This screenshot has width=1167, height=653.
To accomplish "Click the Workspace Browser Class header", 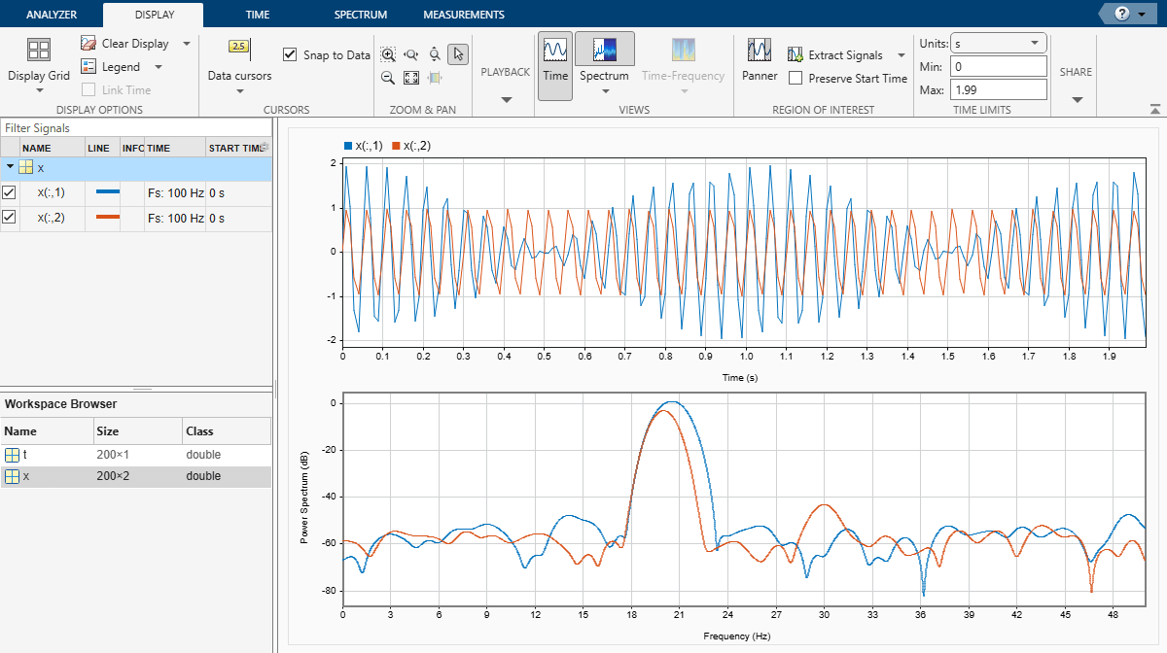I will pyautogui.click(x=227, y=431).
